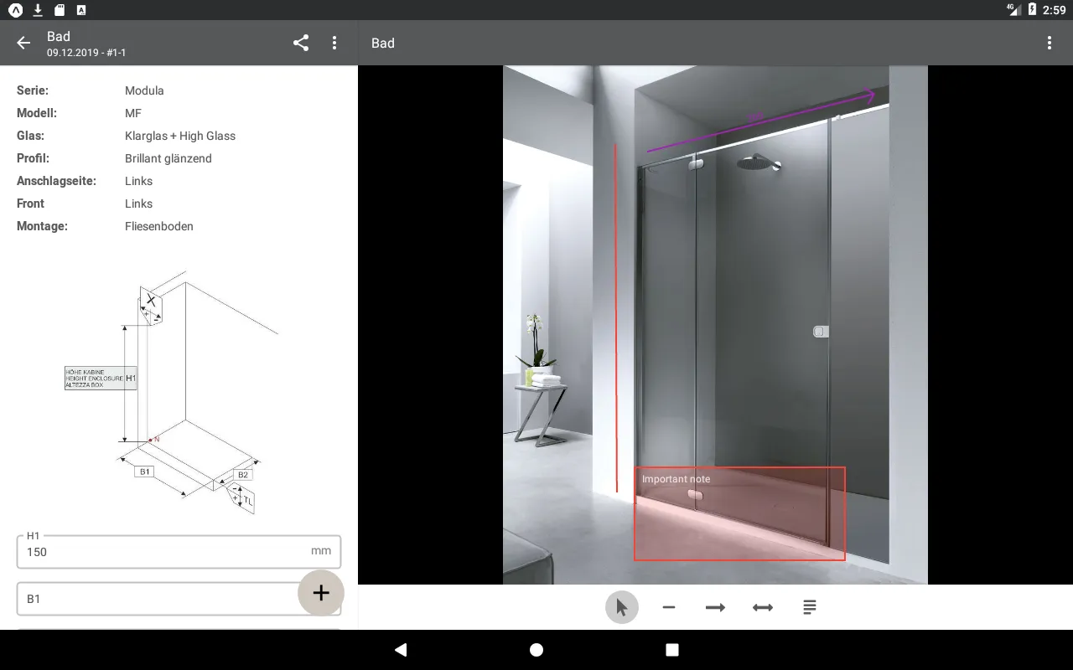The width and height of the screenshot is (1073, 670).
Task: Open the image editor's three-dot overflow menu
Action: click(1050, 43)
